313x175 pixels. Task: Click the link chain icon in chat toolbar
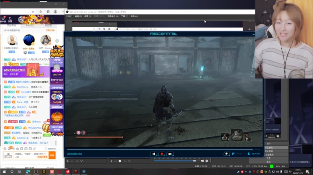click(34, 149)
